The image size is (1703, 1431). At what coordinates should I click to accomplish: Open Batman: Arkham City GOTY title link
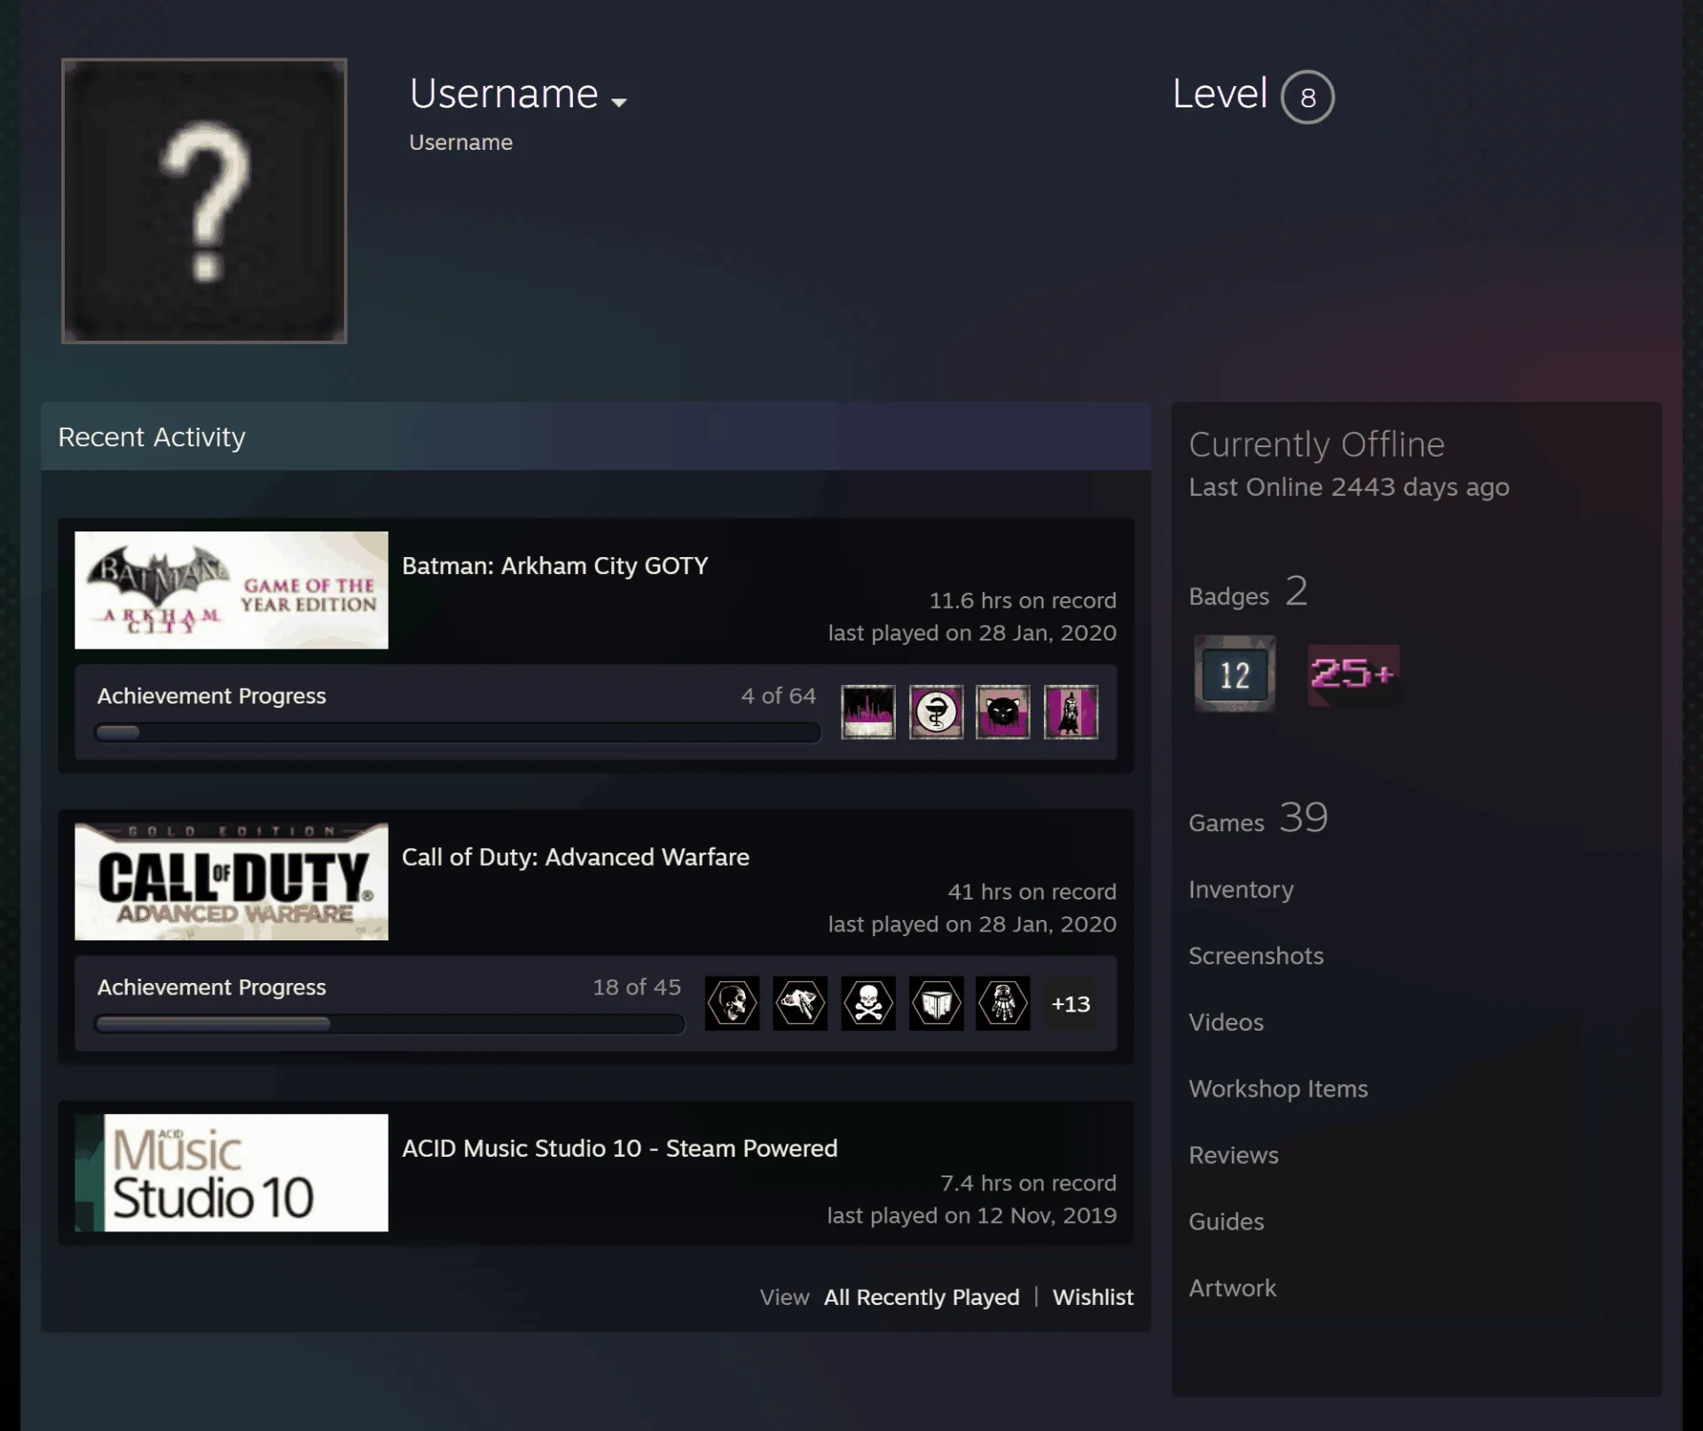[555, 566]
